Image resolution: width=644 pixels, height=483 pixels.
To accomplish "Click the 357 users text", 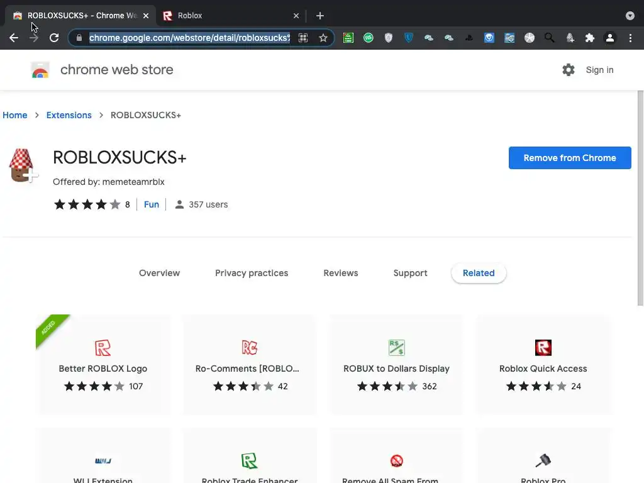I will 208,204.
